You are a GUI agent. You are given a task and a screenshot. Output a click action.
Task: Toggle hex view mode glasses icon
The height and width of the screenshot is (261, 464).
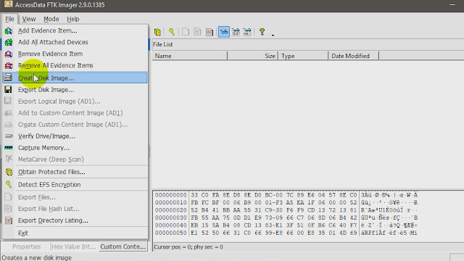click(x=247, y=32)
